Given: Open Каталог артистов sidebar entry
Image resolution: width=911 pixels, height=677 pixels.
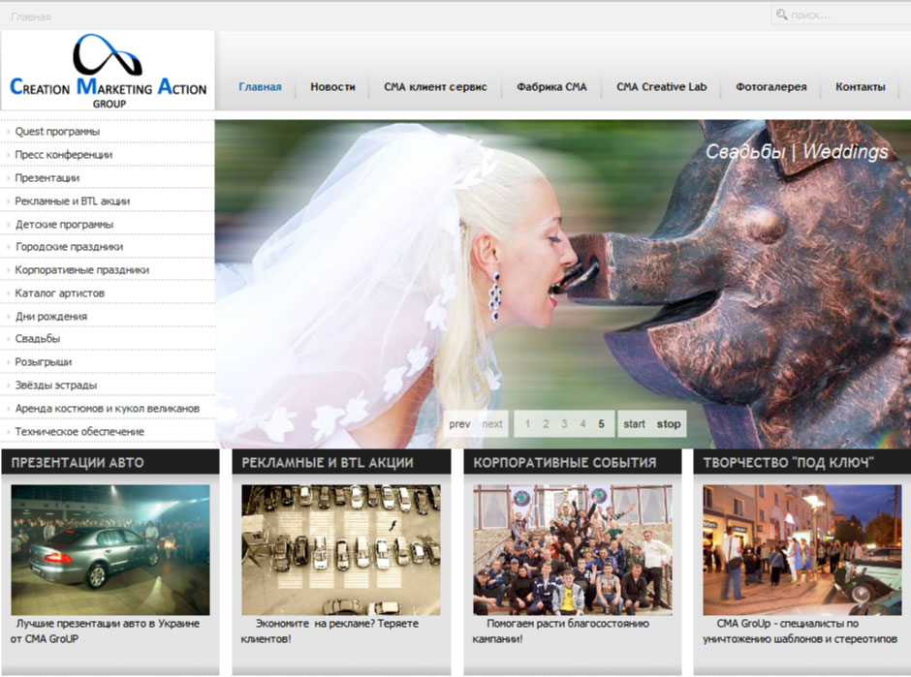Looking at the screenshot, I should tap(60, 292).
